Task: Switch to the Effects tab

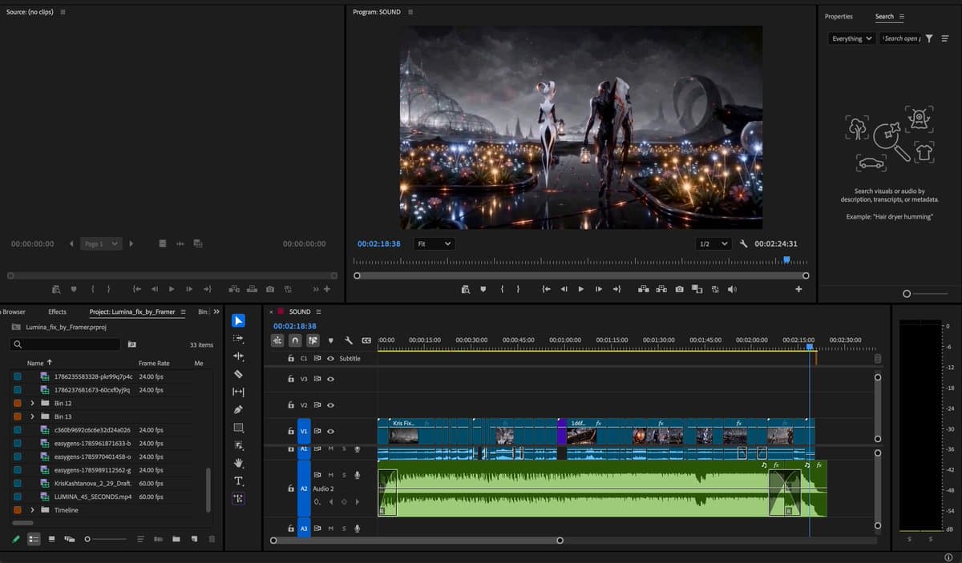Action: 58,312
